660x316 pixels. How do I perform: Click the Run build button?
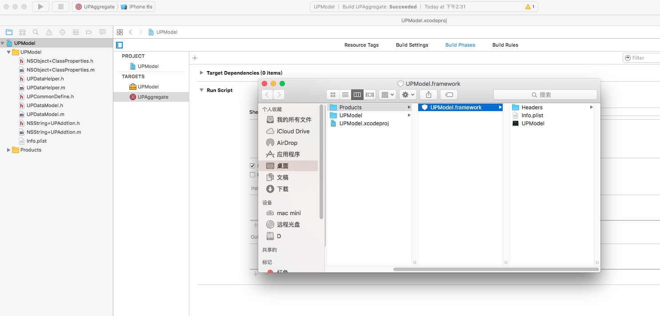click(x=40, y=7)
